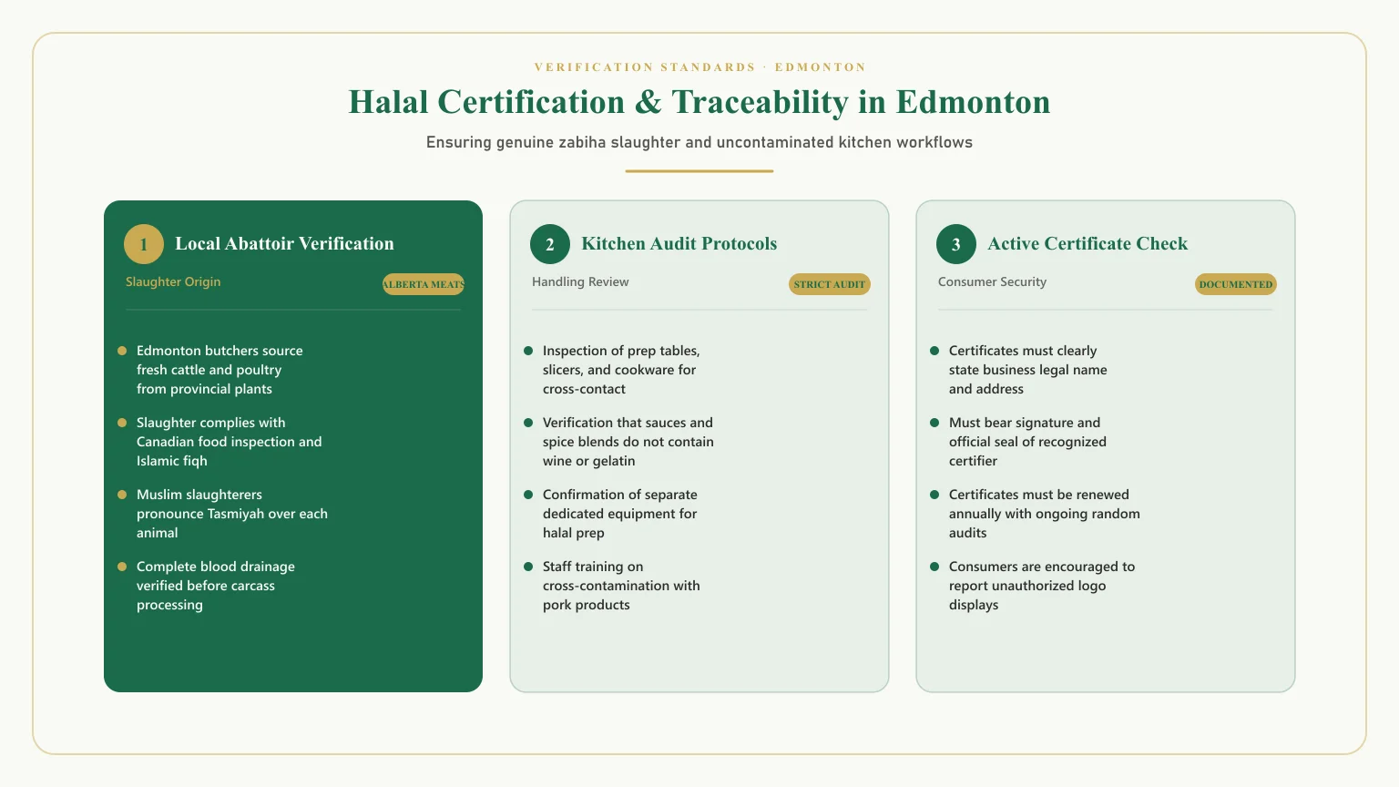This screenshot has height=787, width=1399.
Task: Click the Slaughter Origin label
Action: pyautogui.click(x=173, y=282)
